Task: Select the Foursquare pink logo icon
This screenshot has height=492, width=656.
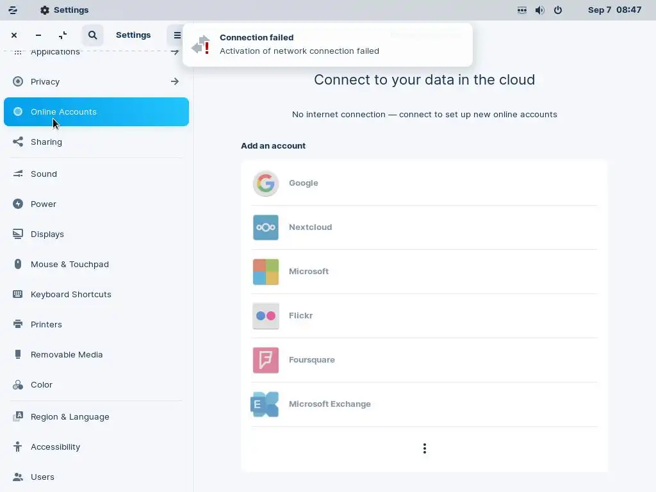Action: point(266,360)
